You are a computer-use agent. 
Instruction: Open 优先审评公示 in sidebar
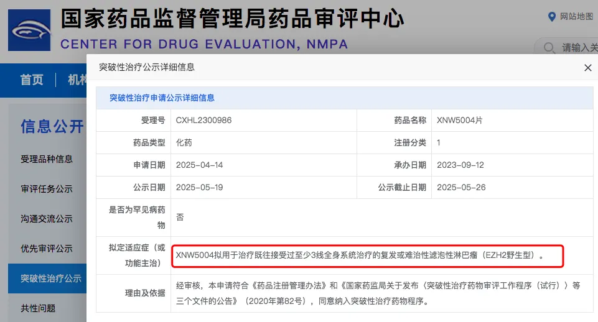click(47, 249)
